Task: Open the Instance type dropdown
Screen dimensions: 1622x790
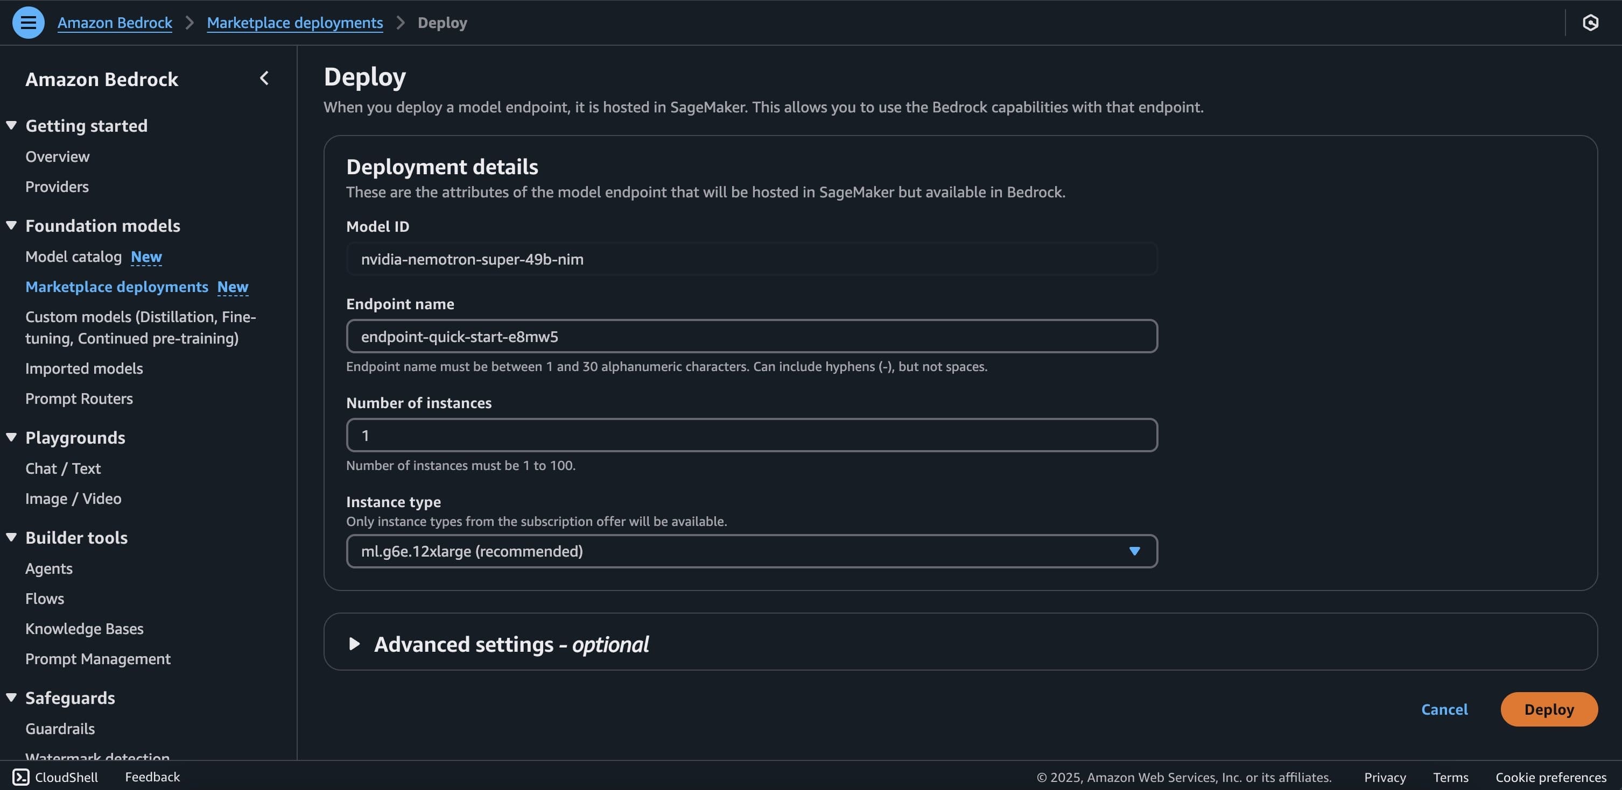Action: point(751,551)
